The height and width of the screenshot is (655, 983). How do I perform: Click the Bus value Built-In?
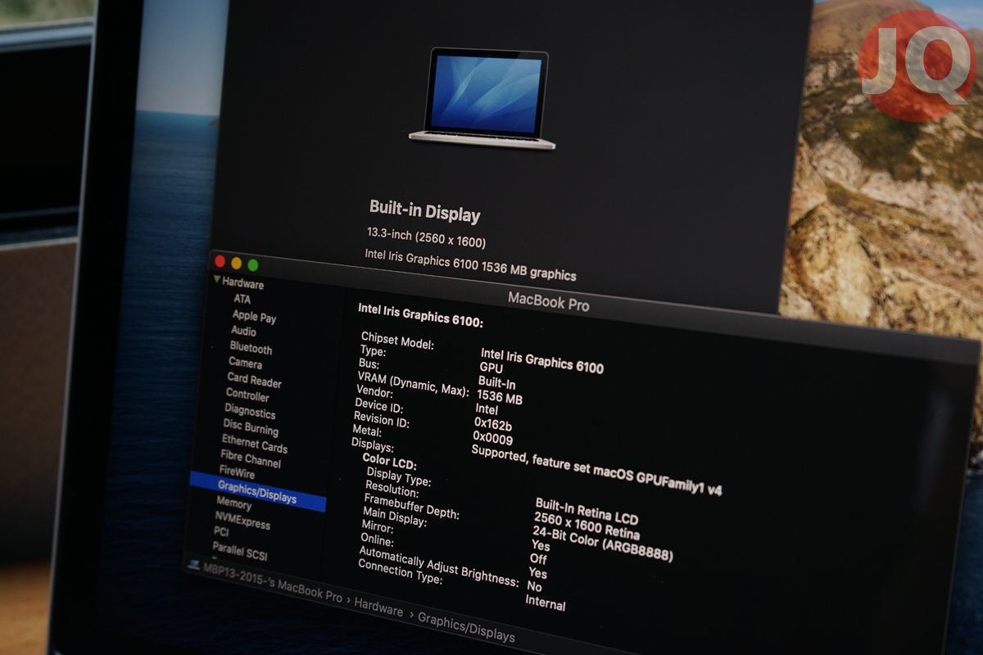pos(496,382)
